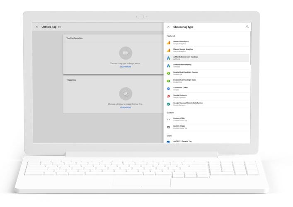Open search in Choose tag type panel

(x=247, y=26)
